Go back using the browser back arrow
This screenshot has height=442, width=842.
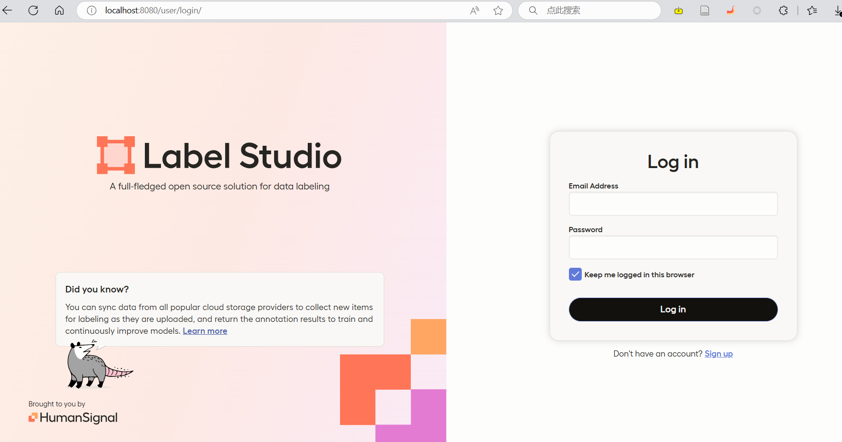point(7,10)
